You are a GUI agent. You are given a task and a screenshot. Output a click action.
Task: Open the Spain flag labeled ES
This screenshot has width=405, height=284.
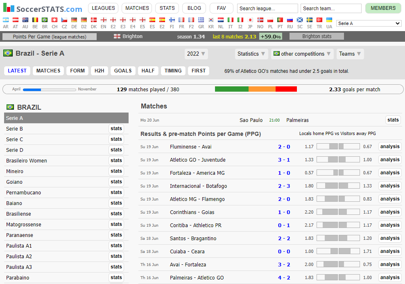pos(152,20)
